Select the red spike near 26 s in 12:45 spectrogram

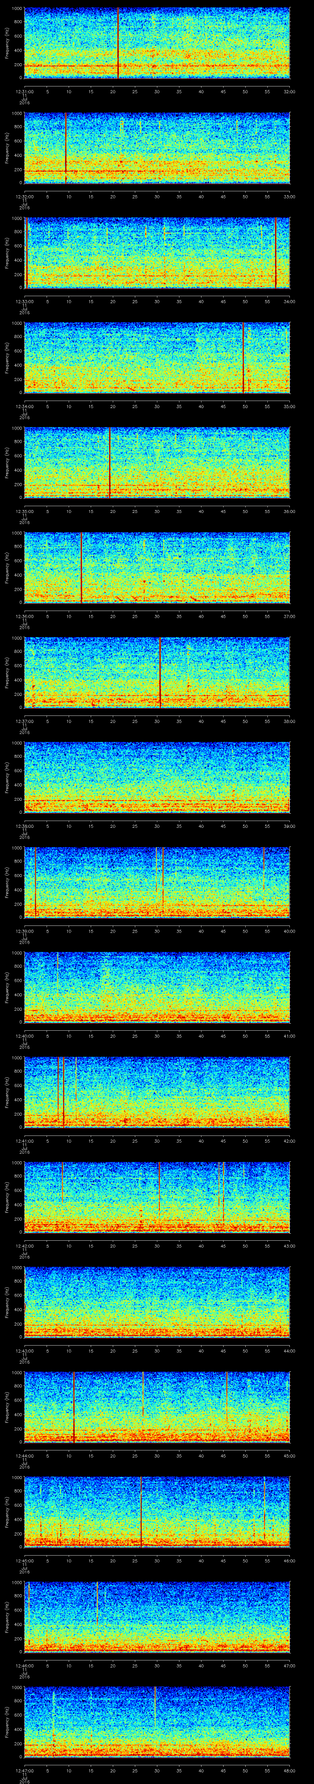point(141,1512)
